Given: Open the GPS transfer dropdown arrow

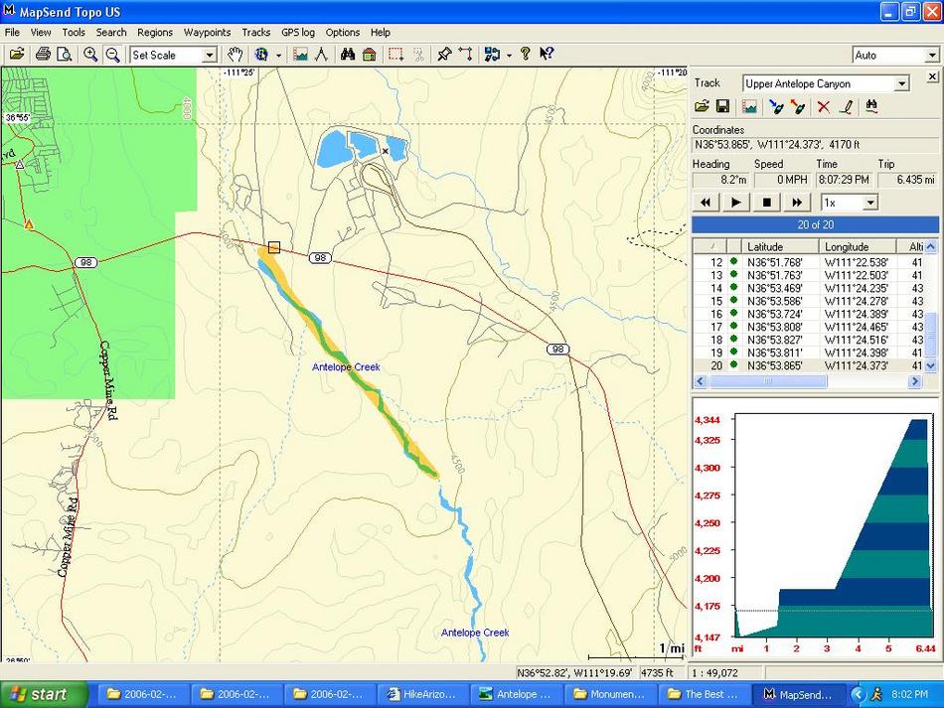Looking at the screenshot, I should coord(509,56).
